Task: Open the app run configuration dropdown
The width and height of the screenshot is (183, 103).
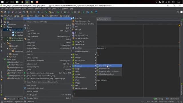Action: point(52,12)
